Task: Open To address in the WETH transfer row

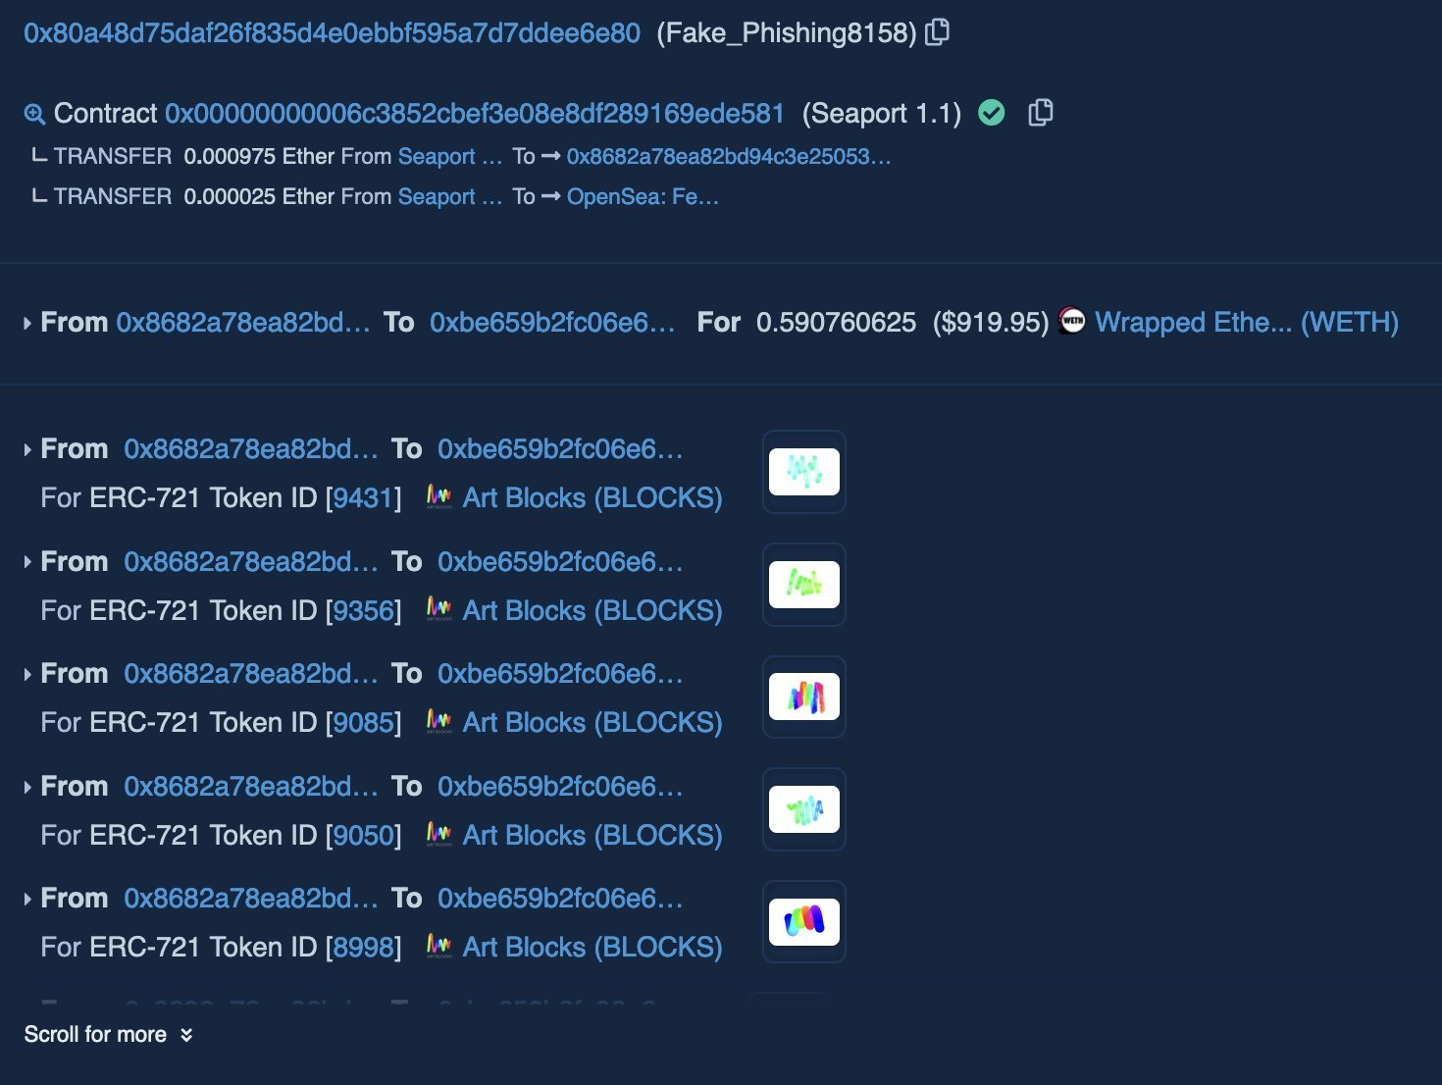Action: (552, 323)
